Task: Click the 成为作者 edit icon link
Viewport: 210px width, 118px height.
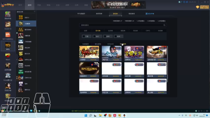Action: (x=150, y=14)
